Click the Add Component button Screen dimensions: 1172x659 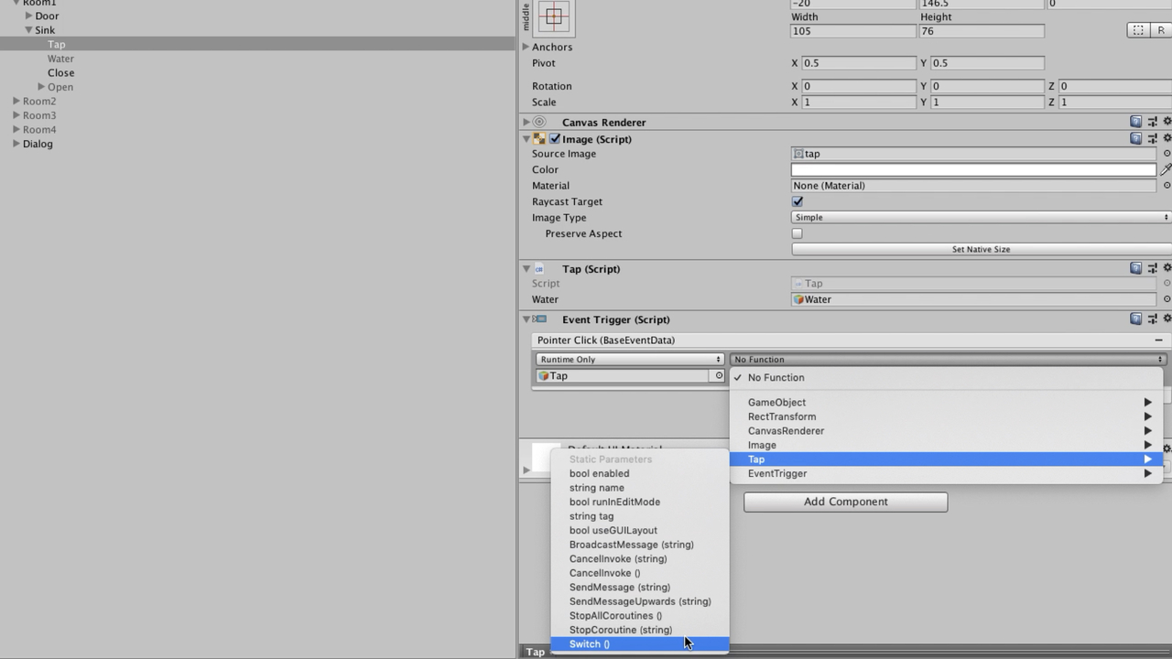tap(845, 502)
